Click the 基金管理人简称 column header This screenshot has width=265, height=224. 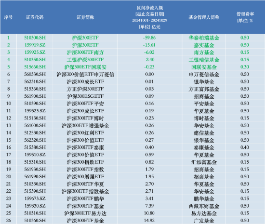[204, 17]
